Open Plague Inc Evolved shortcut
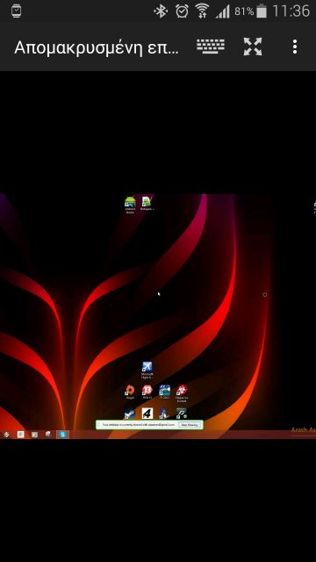The height and width of the screenshot is (562, 316). [x=182, y=393]
